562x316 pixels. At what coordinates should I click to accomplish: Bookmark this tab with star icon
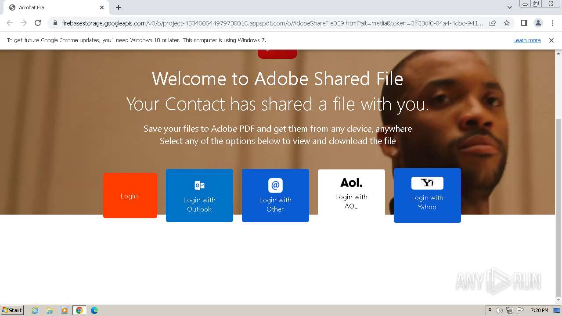click(x=507, y=23)
